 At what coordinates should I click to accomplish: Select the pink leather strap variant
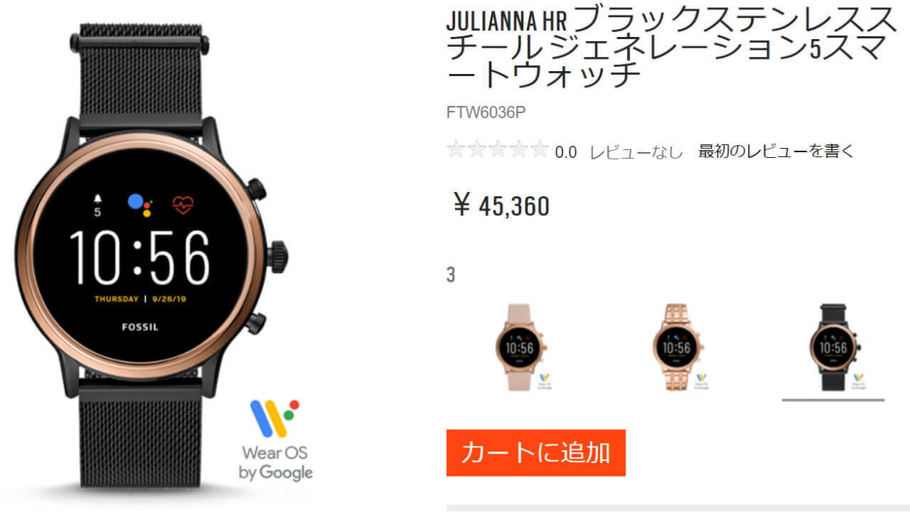pos(520,346)
